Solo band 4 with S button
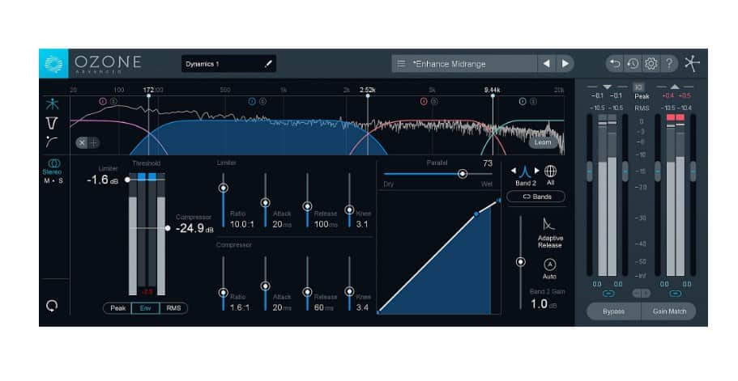The width and height of the screenshot is (738, 381). [x=533, y=101]
